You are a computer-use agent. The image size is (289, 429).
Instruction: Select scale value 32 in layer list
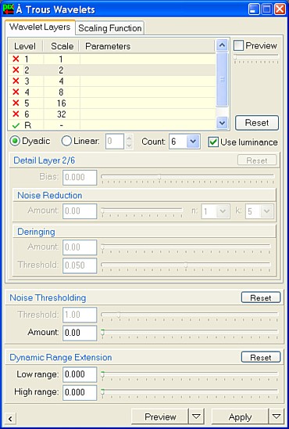62,114
